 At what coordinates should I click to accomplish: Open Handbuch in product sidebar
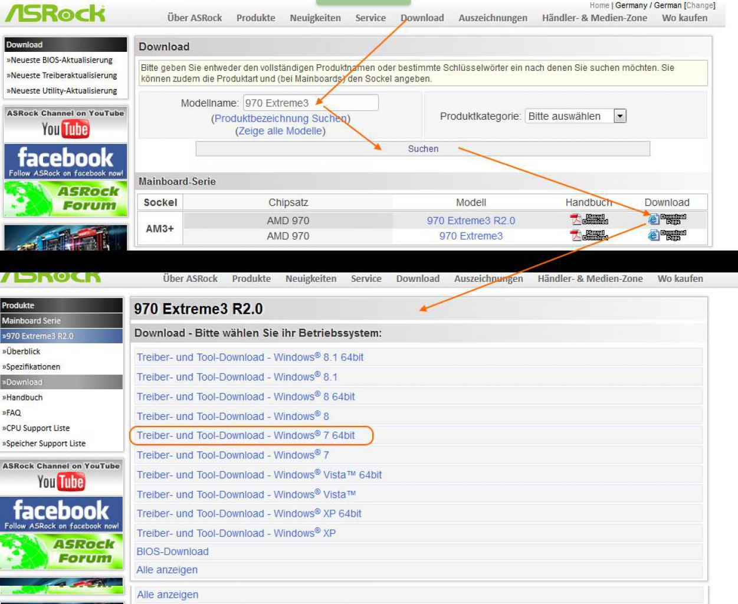tap(22, 398)
